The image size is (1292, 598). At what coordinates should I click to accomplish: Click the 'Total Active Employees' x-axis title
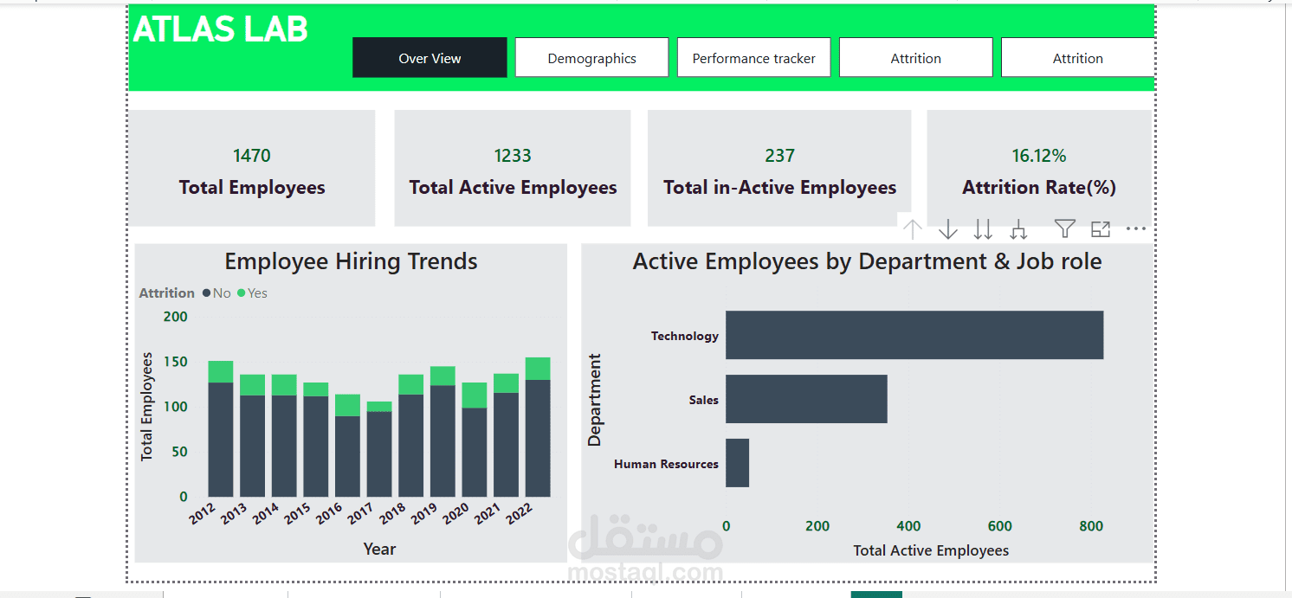pyautogui.click(x=931, y=550)
